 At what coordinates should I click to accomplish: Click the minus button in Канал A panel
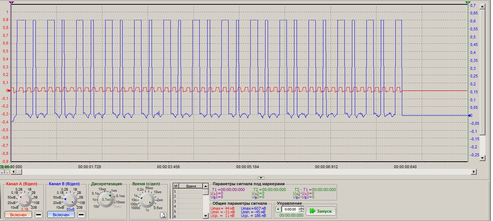point(39,215)
